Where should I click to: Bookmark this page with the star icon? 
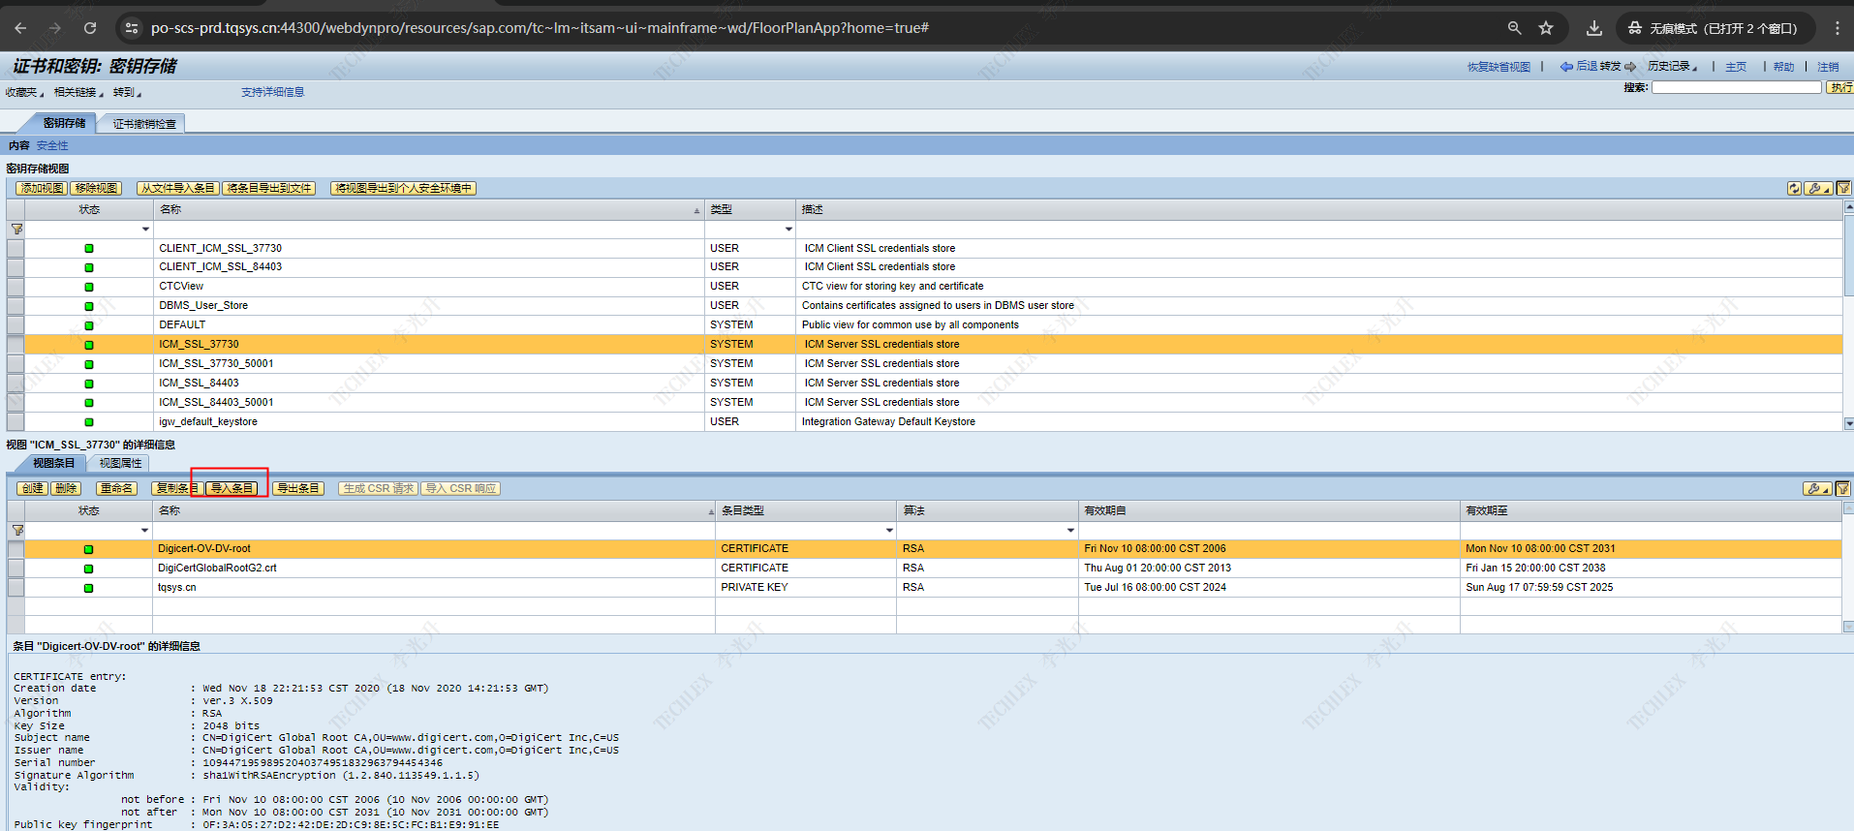coord(1546,28)
